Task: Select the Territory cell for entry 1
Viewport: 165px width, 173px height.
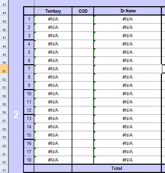Action: tap(53, 19)
